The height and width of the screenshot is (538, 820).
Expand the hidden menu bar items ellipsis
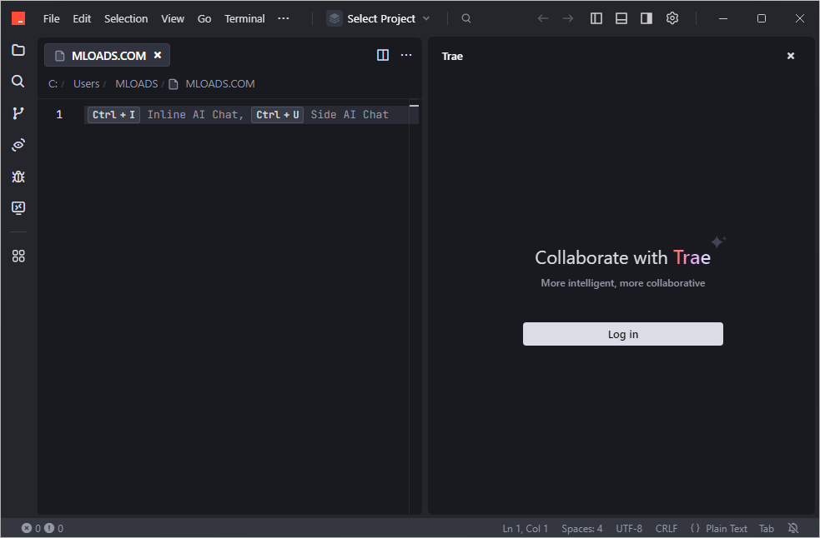(x=284, y=18)
